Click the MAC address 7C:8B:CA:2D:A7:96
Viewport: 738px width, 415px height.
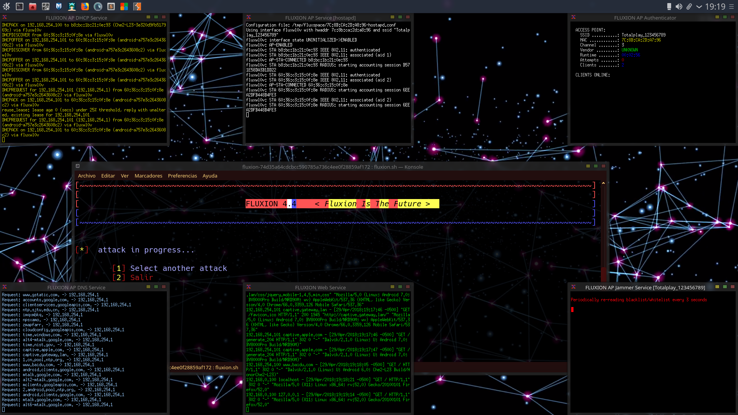(641, 40)
